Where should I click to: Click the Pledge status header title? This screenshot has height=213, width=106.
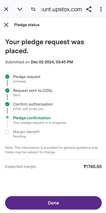(x=27, y=25)
